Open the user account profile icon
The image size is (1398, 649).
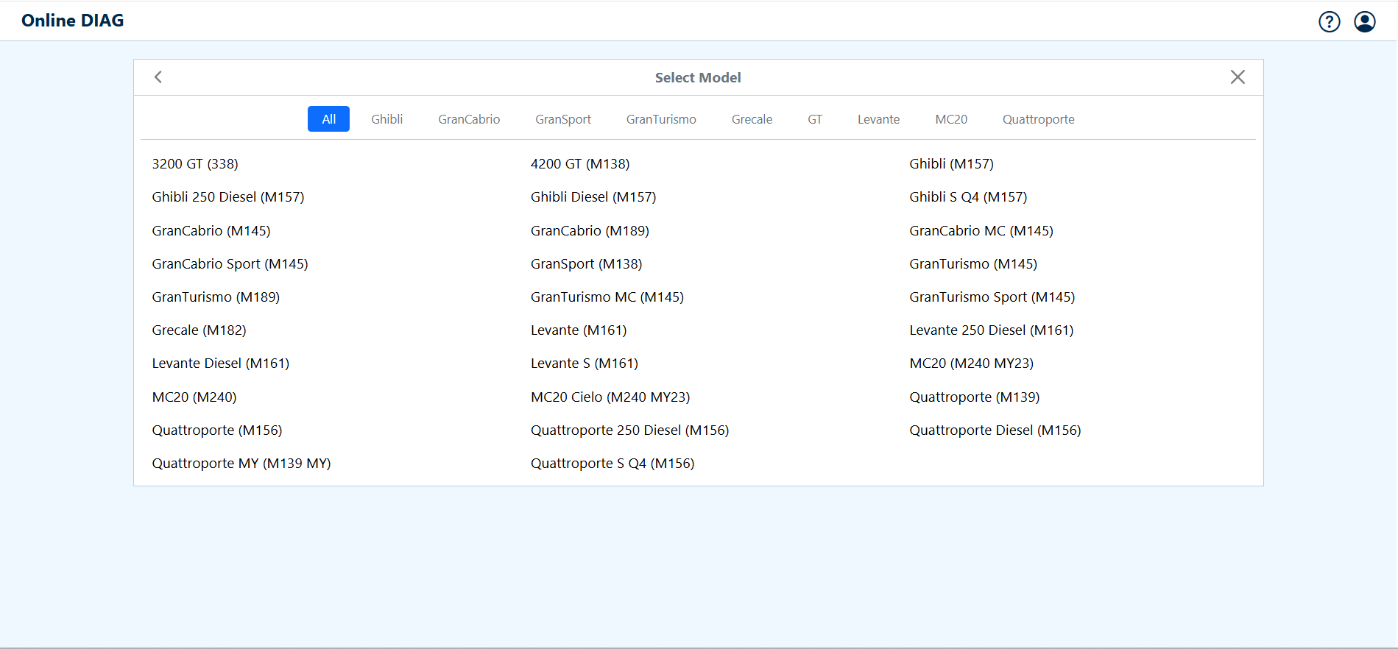[1364, 22]
